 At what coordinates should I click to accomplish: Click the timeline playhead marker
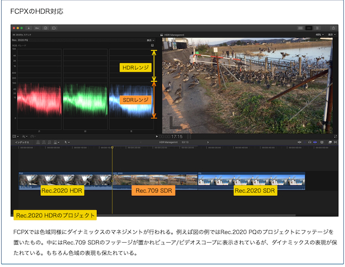(x=113, y=147)
